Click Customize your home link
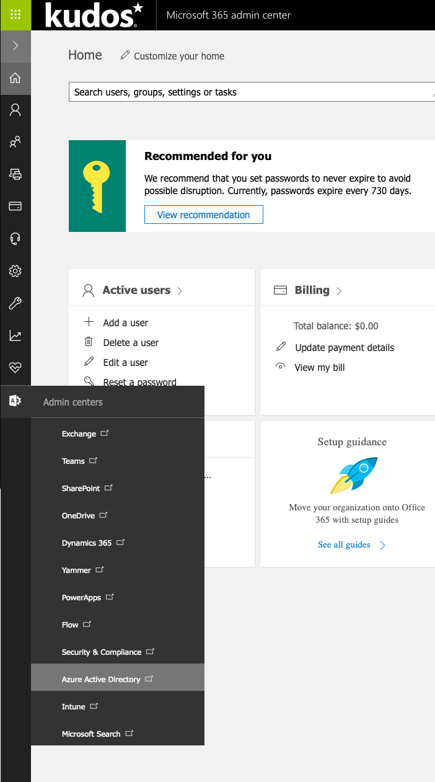This screenshot has width=435, height=782. [x=179, y=56]
